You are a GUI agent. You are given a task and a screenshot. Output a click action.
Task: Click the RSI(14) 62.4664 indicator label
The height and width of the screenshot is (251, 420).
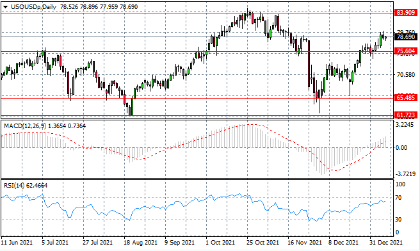[x=26, y=186]
